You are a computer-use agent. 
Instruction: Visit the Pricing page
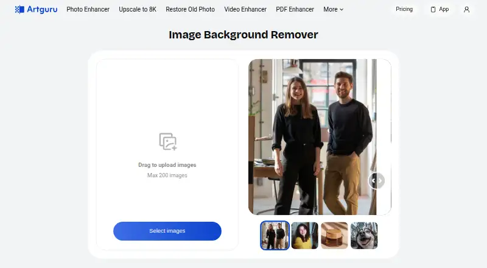coord(404,9)
